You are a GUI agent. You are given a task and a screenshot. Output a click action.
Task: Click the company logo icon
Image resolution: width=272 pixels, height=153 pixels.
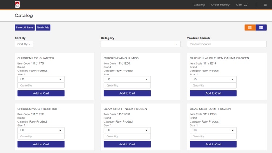coord(17,5)
